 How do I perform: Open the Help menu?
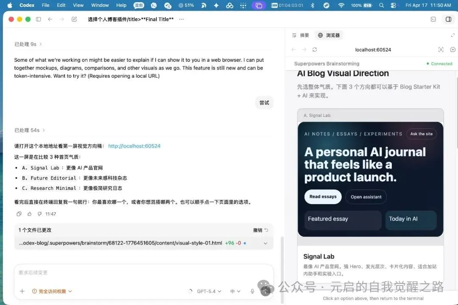coord(121,5)
